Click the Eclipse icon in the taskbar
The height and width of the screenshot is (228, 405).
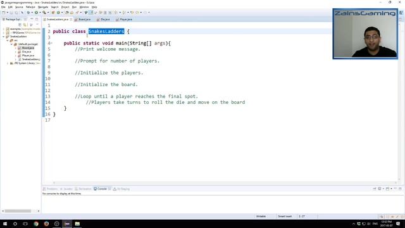point(67,224)
